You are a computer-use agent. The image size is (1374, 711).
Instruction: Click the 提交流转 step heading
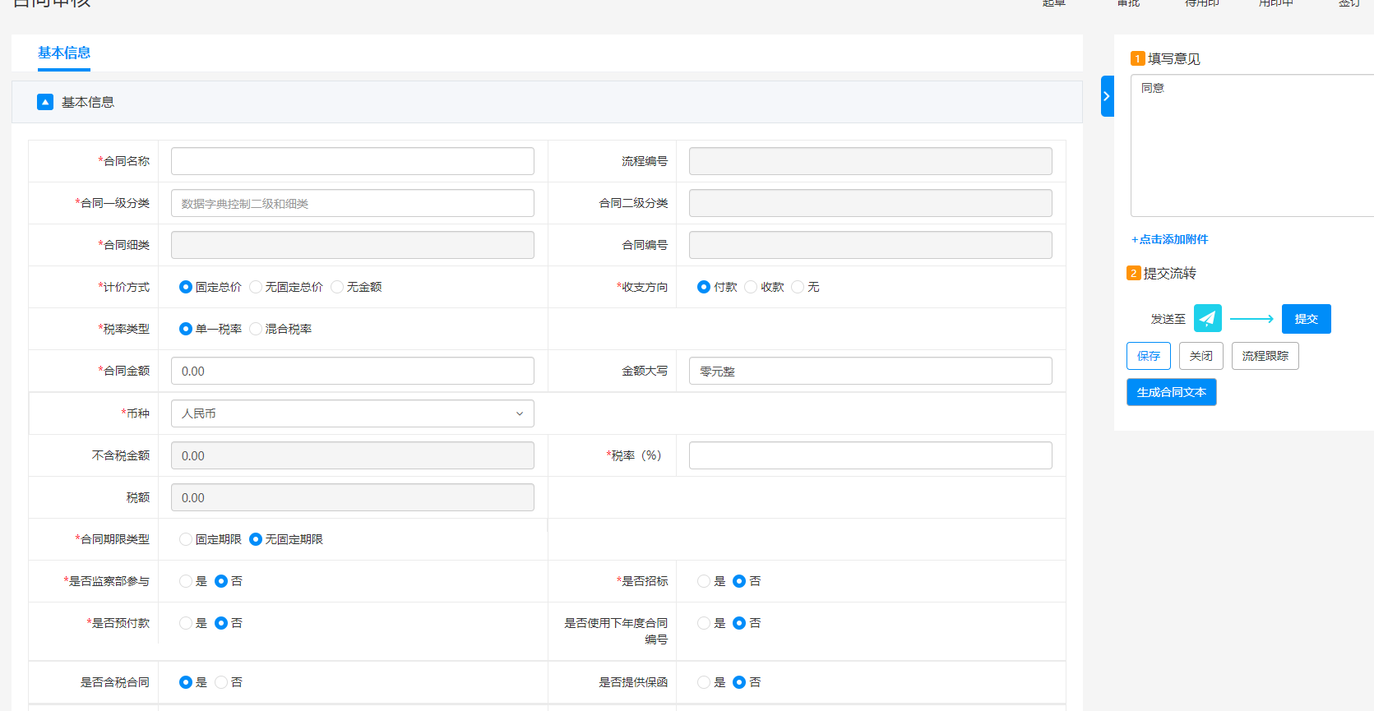pos(1169,273)
